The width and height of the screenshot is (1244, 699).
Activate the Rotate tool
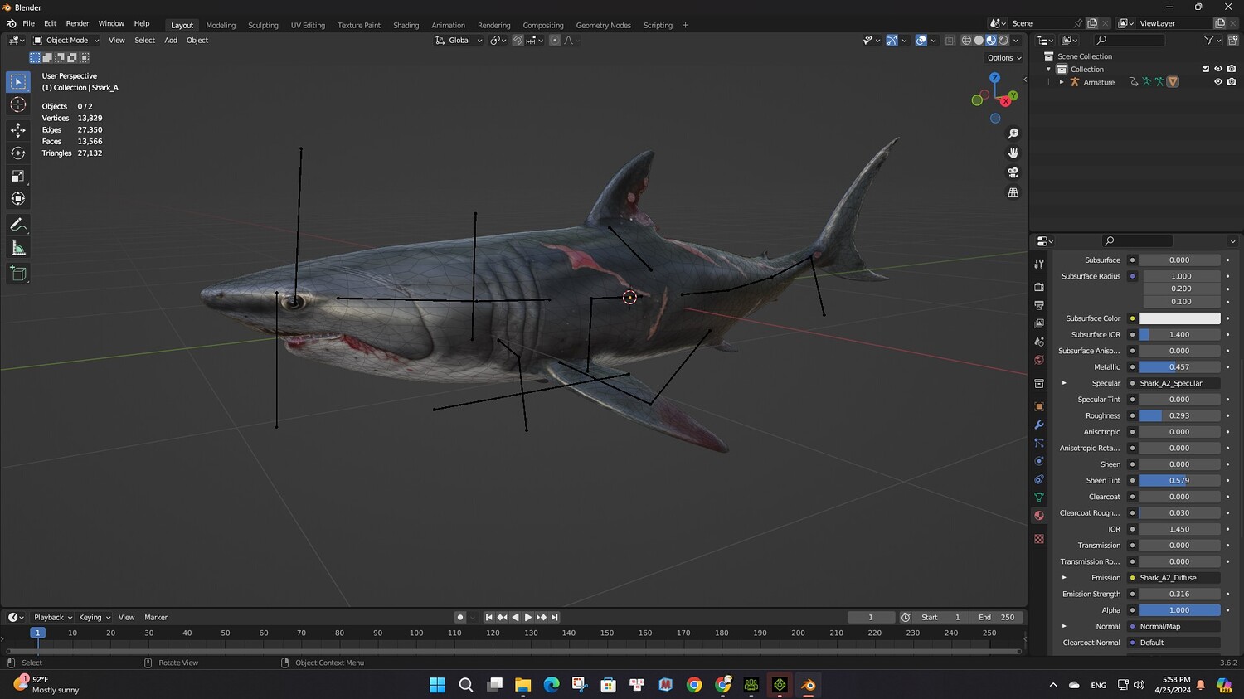click(x=18, y=153)
